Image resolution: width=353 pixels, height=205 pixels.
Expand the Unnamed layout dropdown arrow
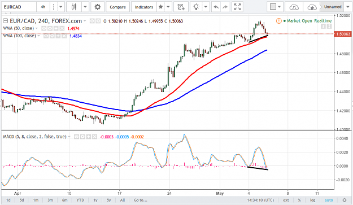(348, 7)
